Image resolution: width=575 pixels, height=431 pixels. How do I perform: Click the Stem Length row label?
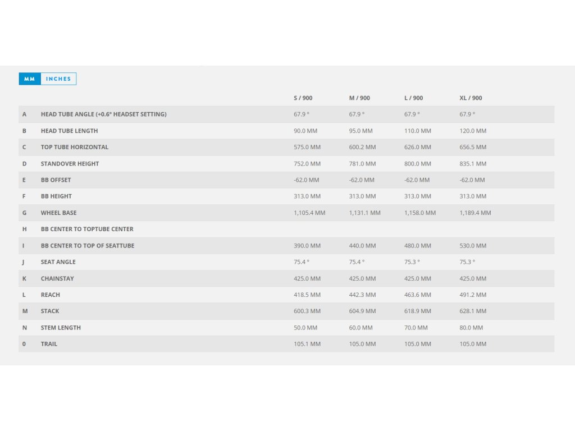(61, 328)
